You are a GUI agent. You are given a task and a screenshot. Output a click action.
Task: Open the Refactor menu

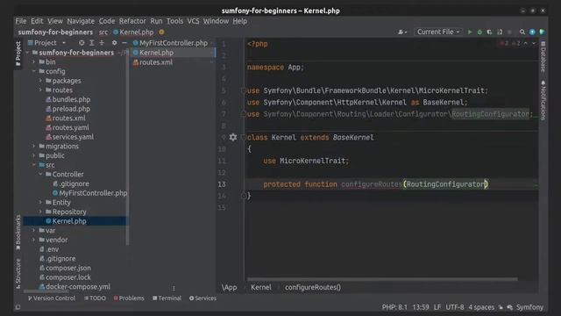click(x=132, y=21)
